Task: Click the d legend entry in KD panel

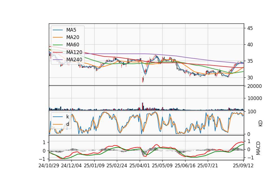Action: [68, 124]
